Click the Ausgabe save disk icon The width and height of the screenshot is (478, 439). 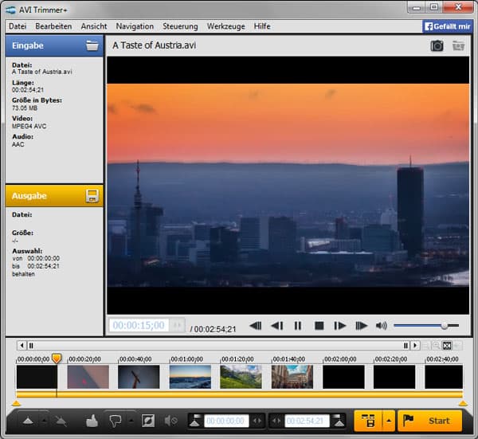tap(92, 196)
